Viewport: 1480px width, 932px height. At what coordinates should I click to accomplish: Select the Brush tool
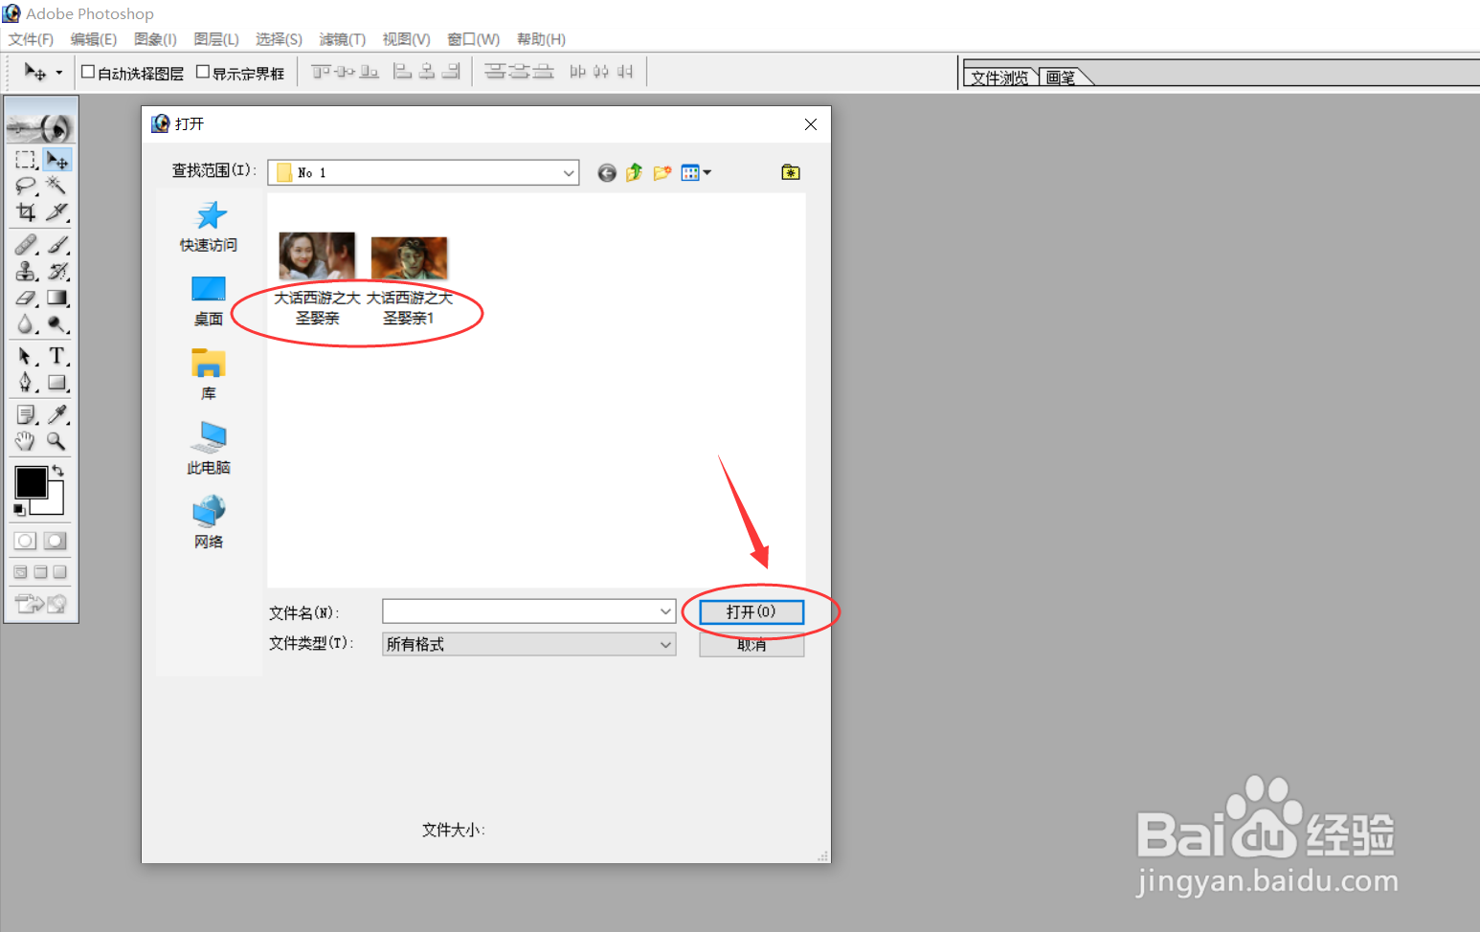pos(57,245)
